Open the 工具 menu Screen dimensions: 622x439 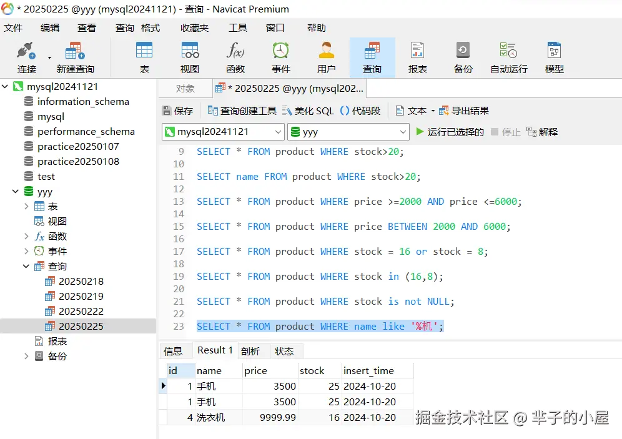click(238, 27)
